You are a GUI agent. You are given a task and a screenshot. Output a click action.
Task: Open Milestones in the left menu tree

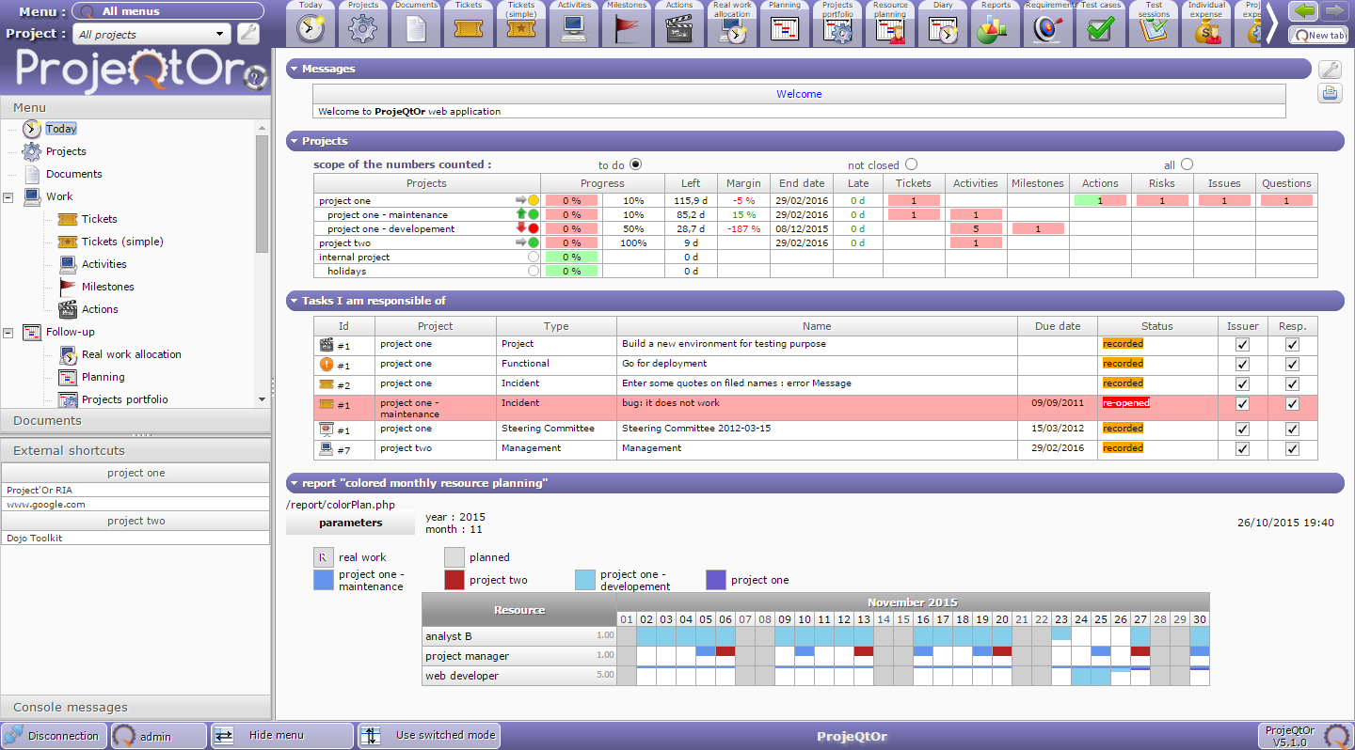tap(107, 287)
